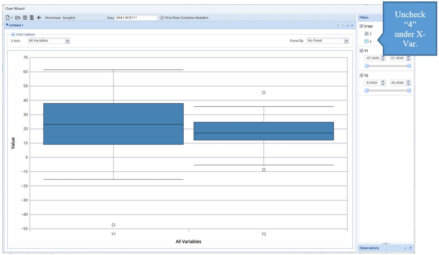Screen dimensions: 439x255
Task: Click the back arrow in the toolbar
Action: pyautogui.click(x=39, y=18)
